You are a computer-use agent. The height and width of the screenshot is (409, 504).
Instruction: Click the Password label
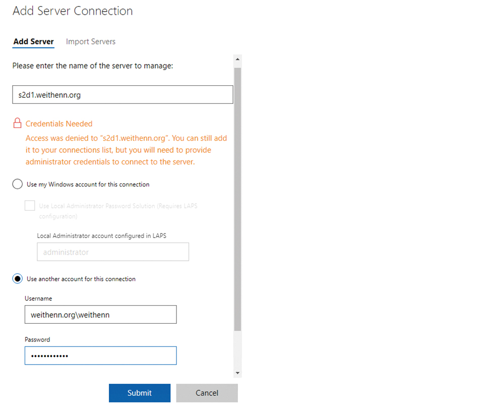37,339
